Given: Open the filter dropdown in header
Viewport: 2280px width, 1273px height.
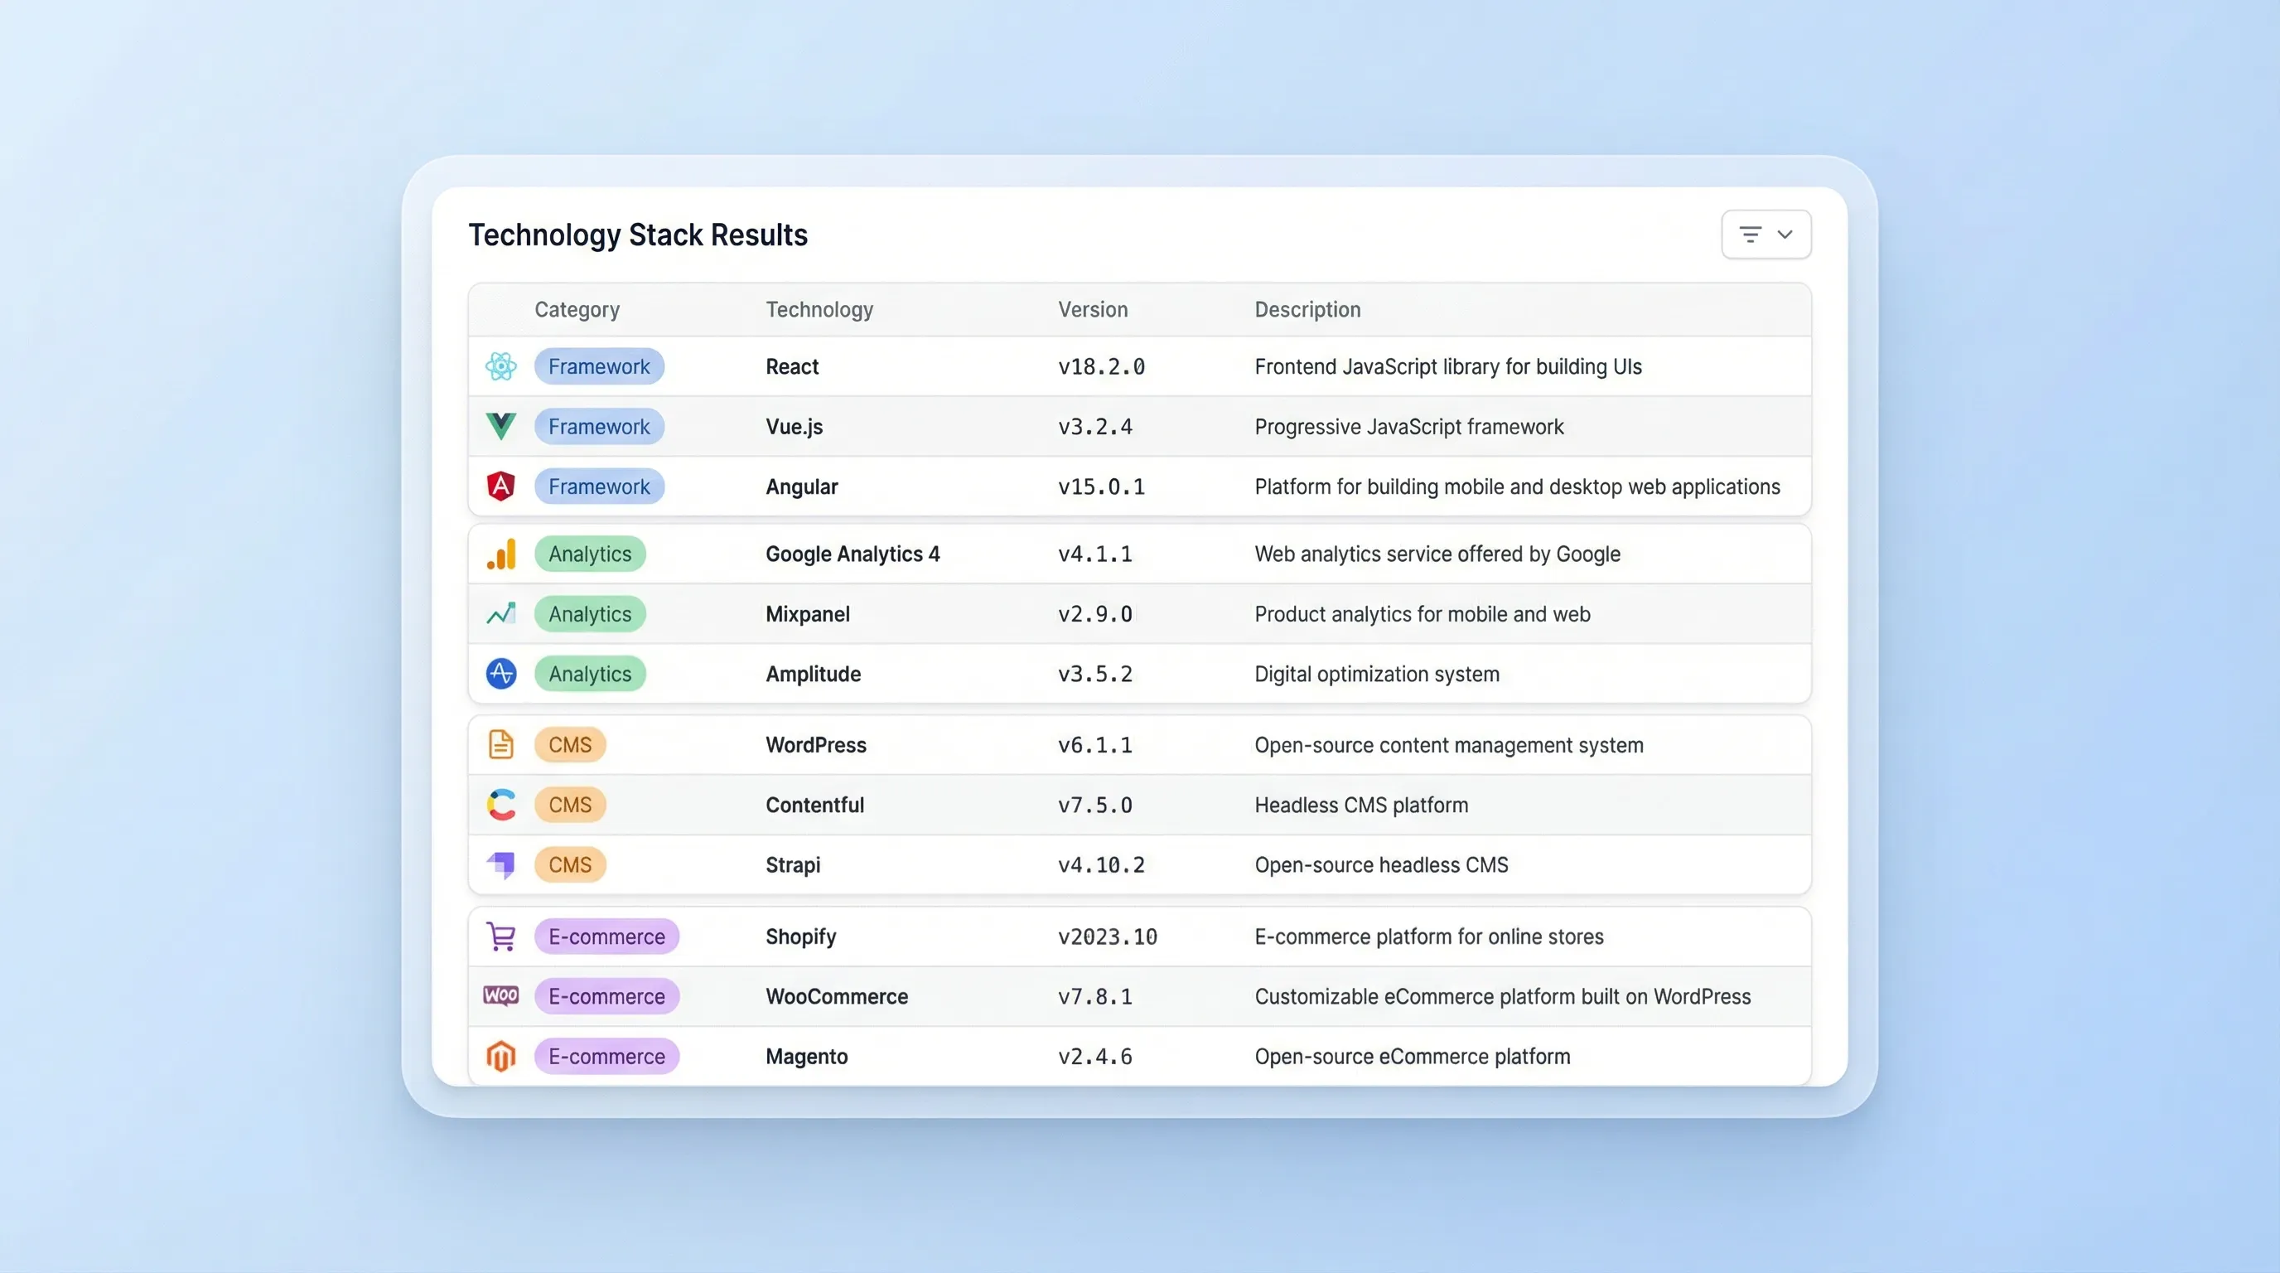Looking at the screenshot, I should [1766, 235].
